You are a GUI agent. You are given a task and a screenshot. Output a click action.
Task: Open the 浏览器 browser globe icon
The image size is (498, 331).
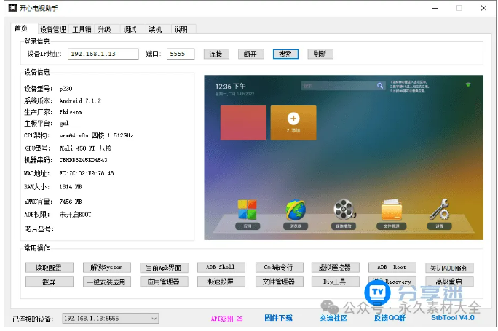click(295, 210)
